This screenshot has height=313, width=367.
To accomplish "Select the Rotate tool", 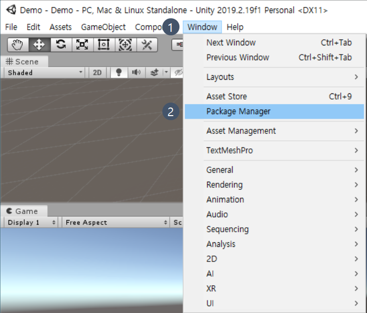I will (61, 44).
